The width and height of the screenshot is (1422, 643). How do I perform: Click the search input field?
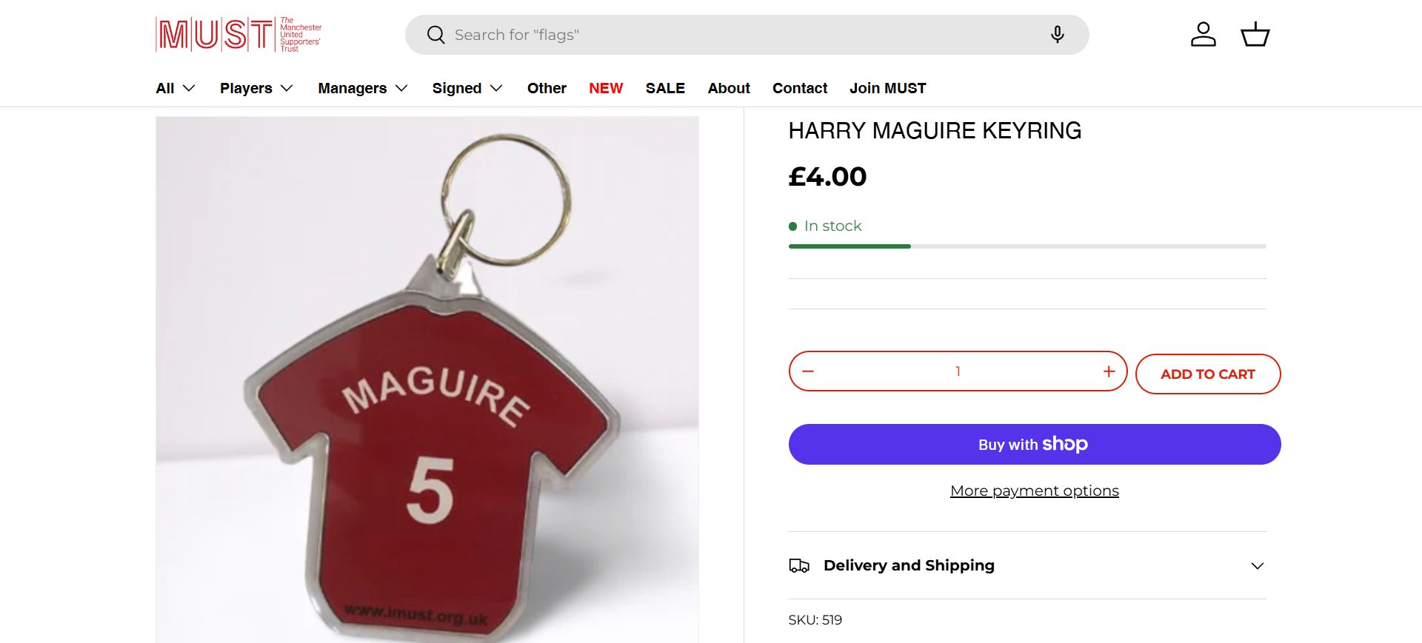click(741, 35)
